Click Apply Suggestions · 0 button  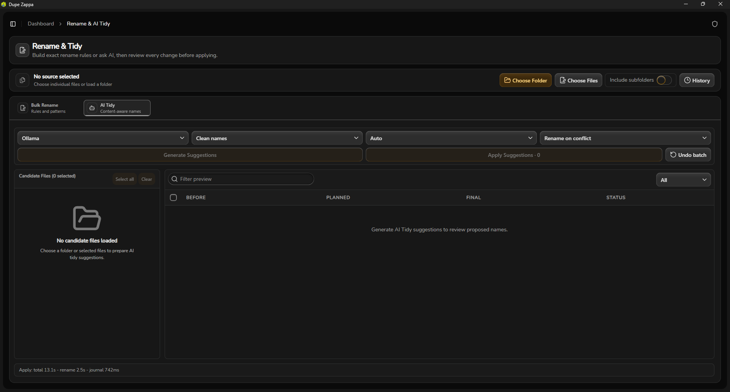click(514, 155)
